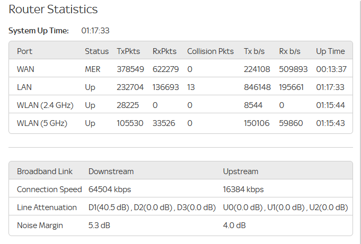361x244 pixels.
Task: Click the Router Statistics heading
Action: (53, 10)
